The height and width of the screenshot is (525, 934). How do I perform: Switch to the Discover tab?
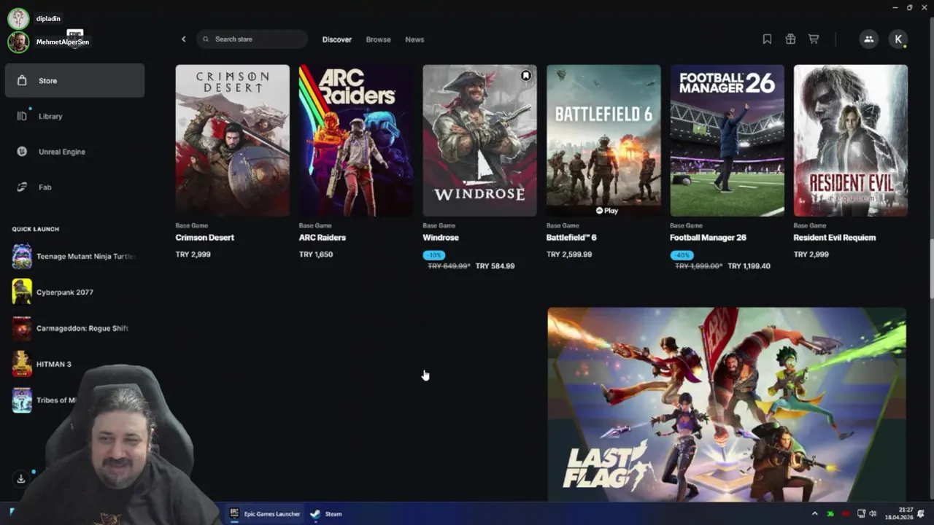pyautogui.click(x=337, y=39)
